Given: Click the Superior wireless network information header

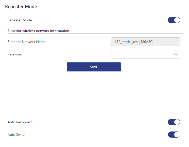Looking at the screenshot, I should [38, 31].
